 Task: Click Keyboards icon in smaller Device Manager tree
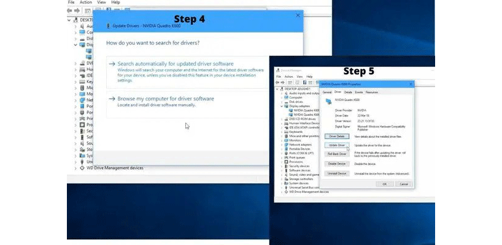click(x=286, y=132)
